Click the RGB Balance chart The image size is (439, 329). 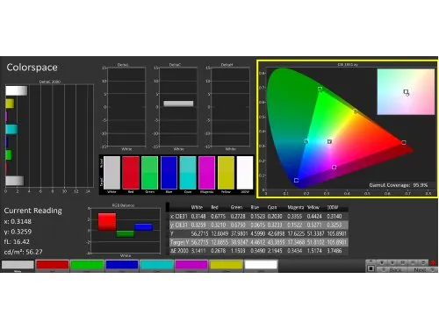click(x=126, y=231)
